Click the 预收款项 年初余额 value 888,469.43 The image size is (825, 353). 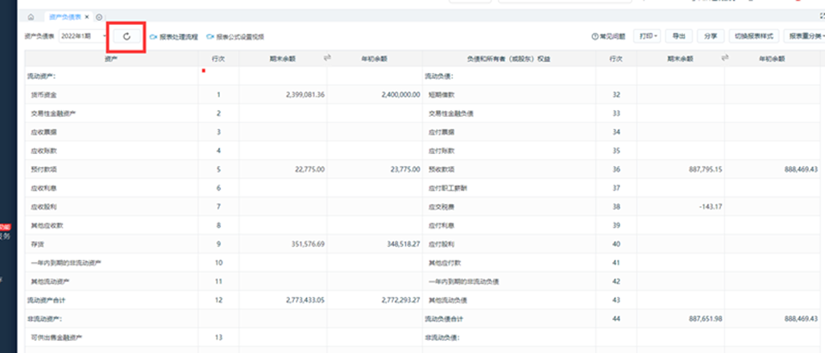pos(802,169)
